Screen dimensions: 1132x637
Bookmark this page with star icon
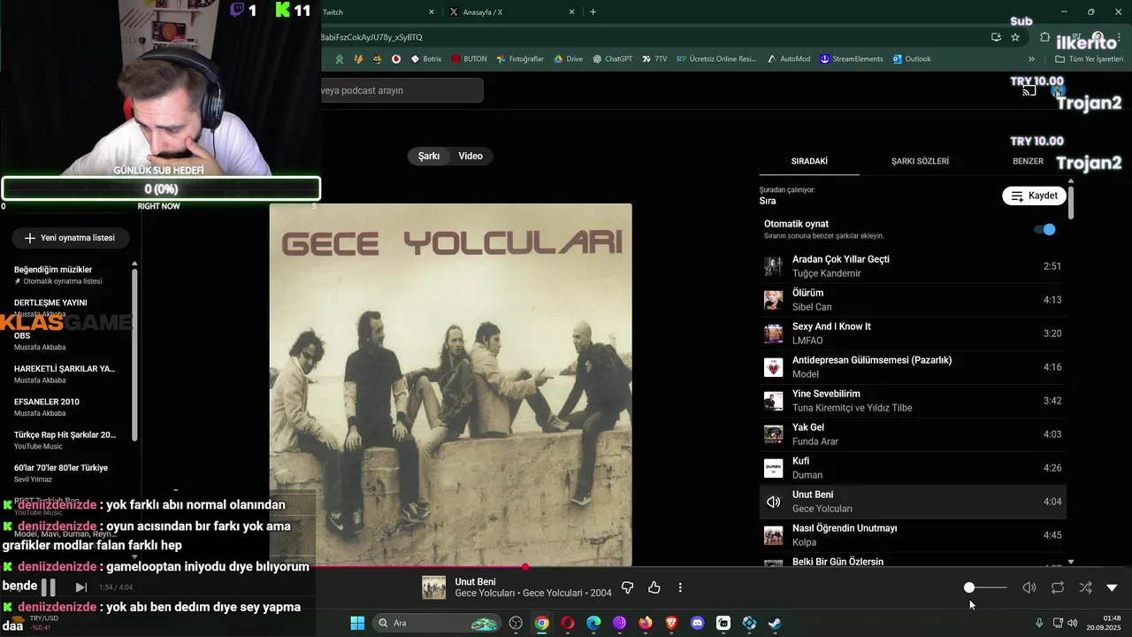tap(1015, 37)
